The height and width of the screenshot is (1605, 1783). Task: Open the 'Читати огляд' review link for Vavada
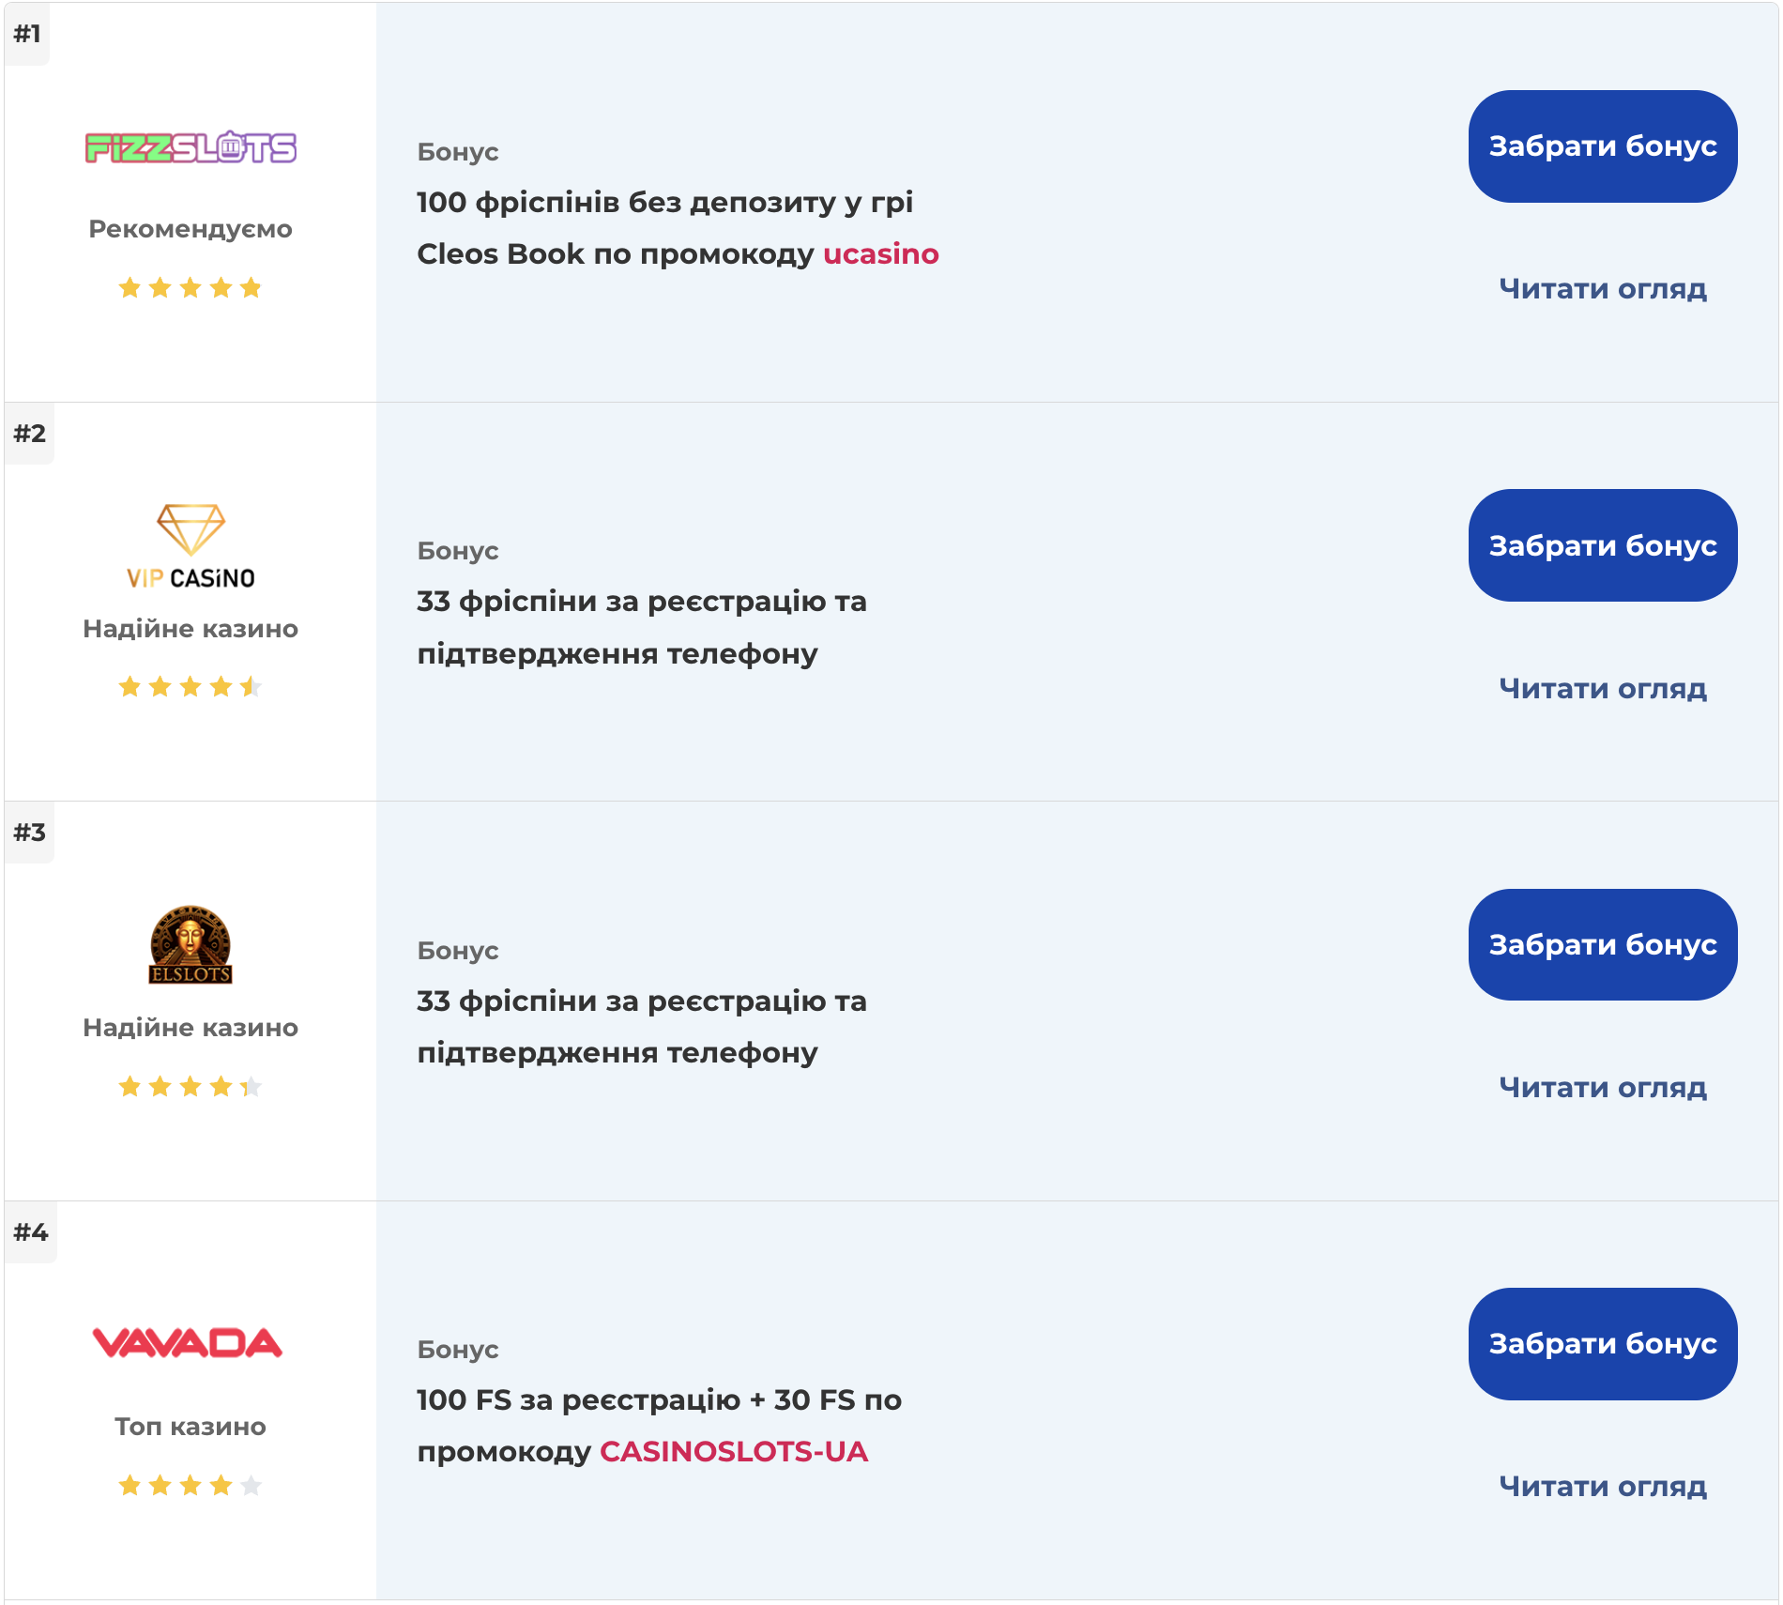click(x=1603, y=1487)
